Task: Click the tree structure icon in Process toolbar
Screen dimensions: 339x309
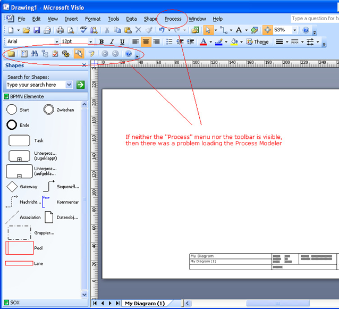Action: pyautogui.click(x=45, y=53)
